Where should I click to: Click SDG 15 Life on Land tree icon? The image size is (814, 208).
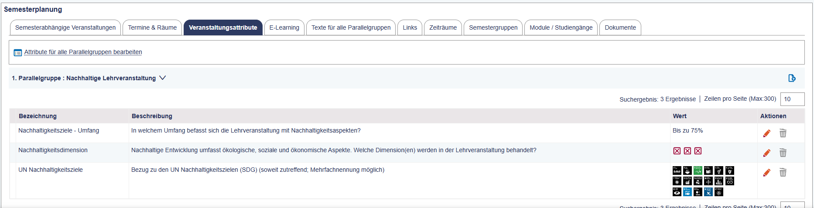tap(698, 192)
